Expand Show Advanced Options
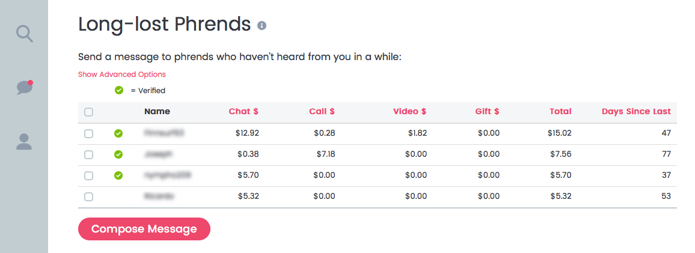695x253 pixels. click(x=122, y=75)
